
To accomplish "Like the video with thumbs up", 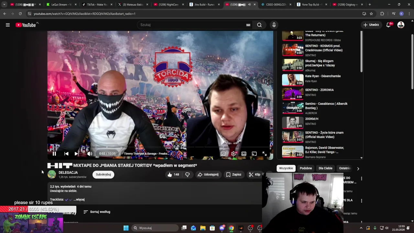I will click(173, 174).
